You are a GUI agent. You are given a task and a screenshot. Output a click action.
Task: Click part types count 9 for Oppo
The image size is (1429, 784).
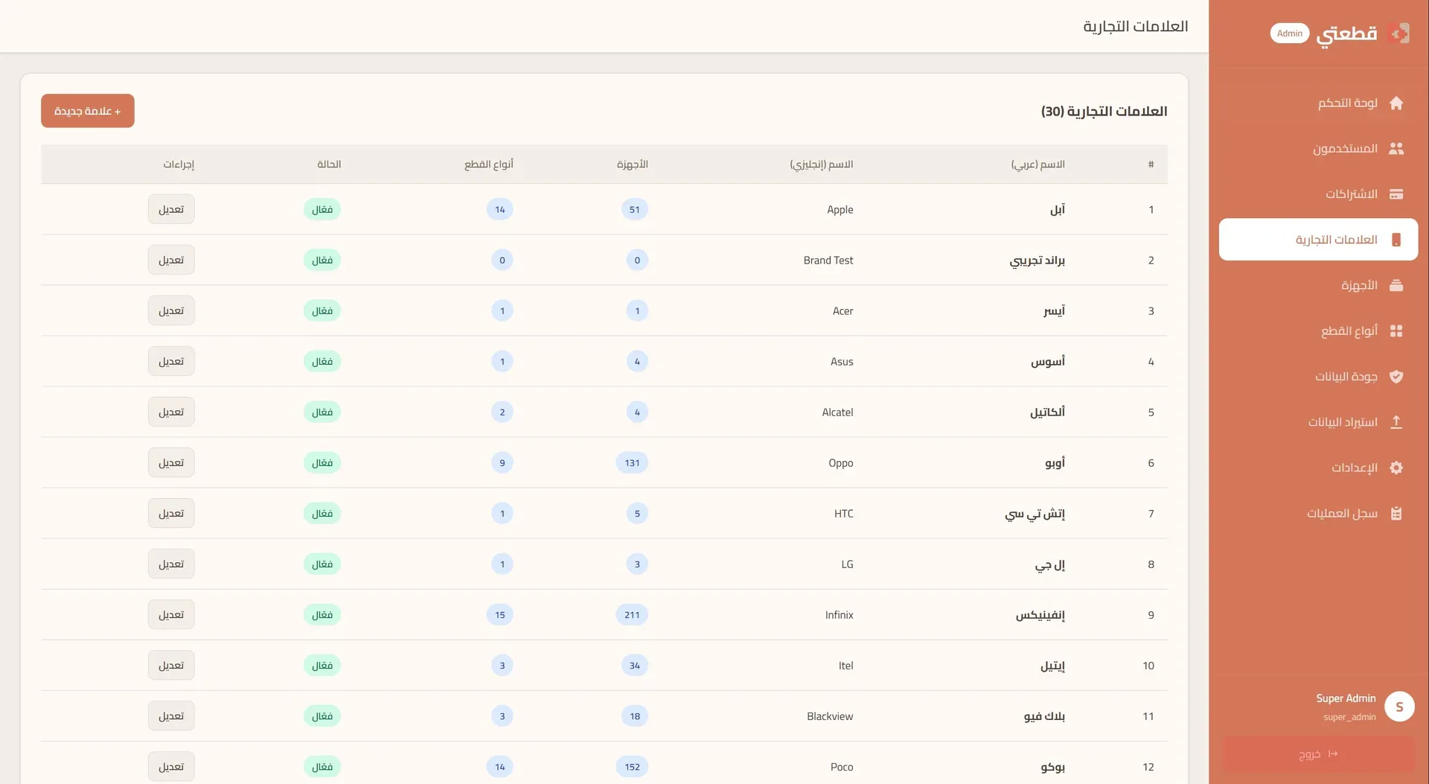502,462
